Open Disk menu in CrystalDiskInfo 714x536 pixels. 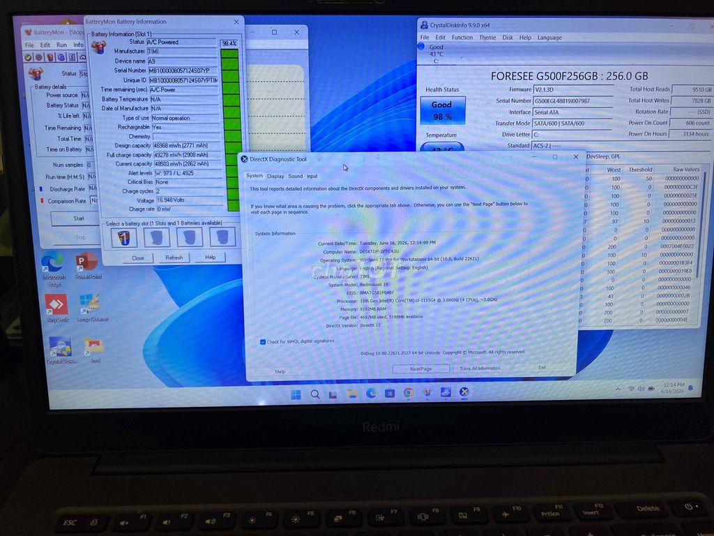coord(508,38)
